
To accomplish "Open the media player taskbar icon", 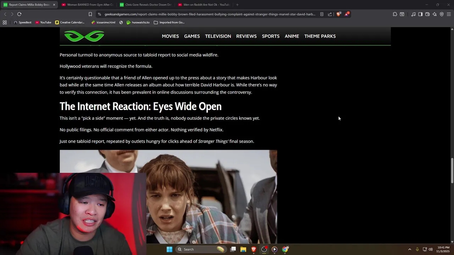I will (x=274, y=249).
